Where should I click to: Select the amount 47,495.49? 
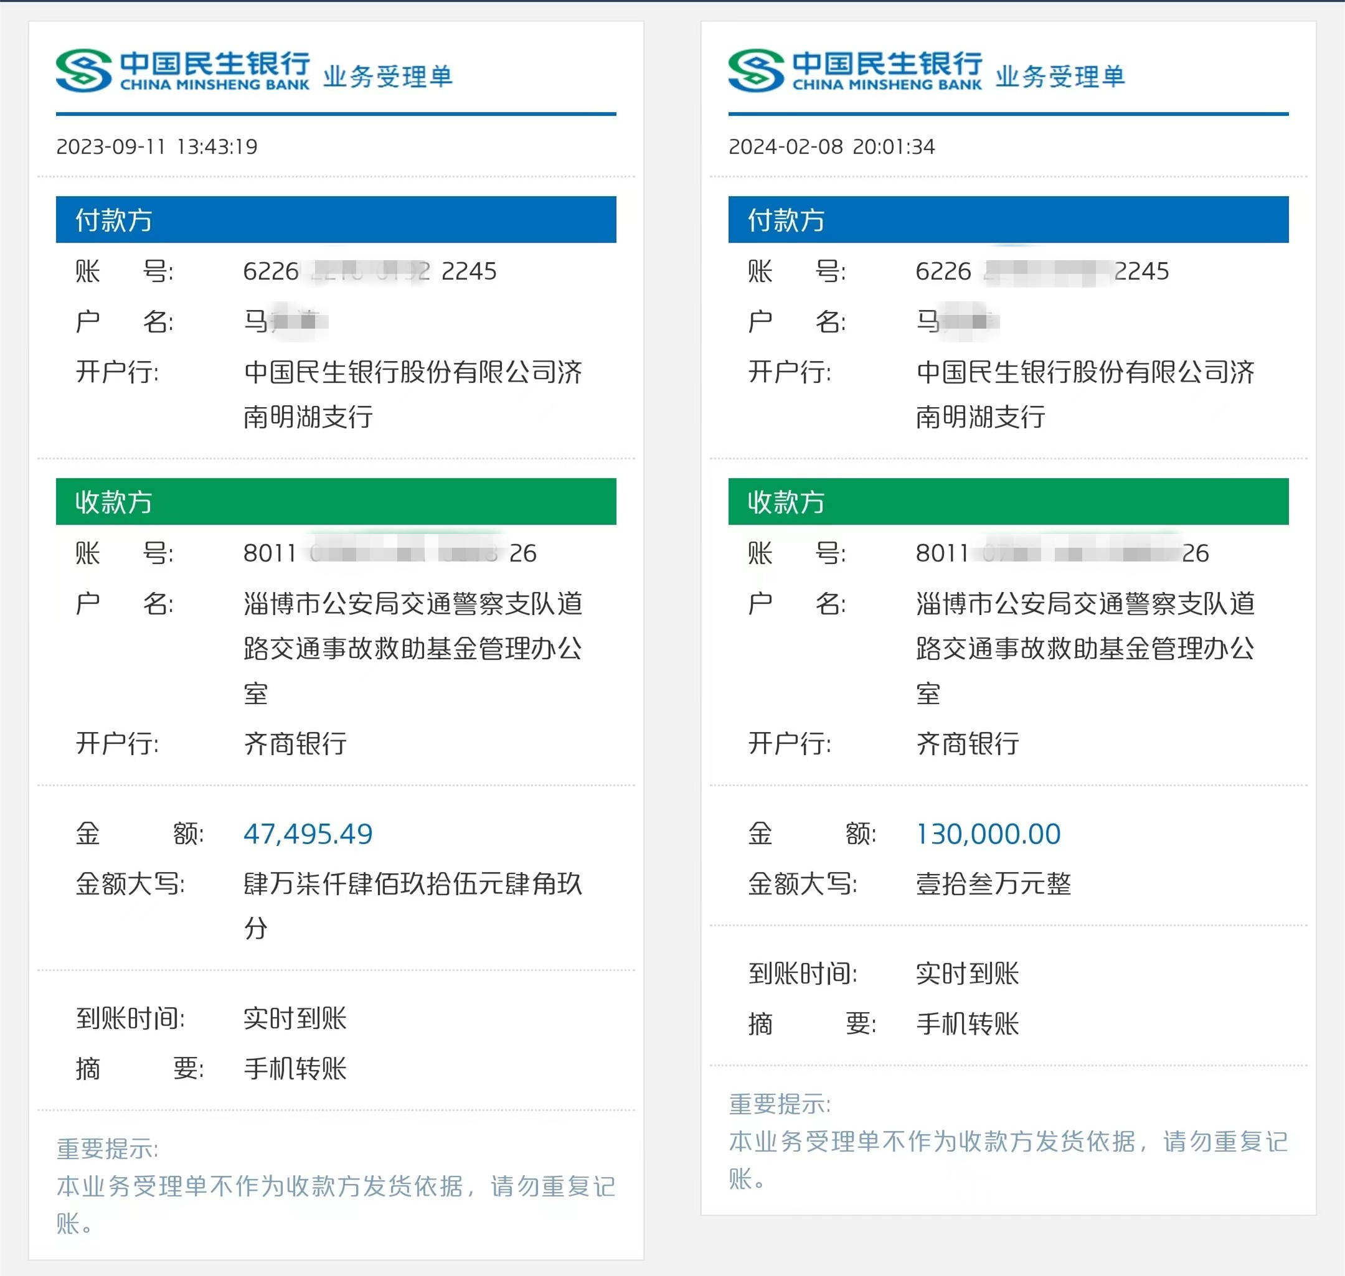(308, 834)
